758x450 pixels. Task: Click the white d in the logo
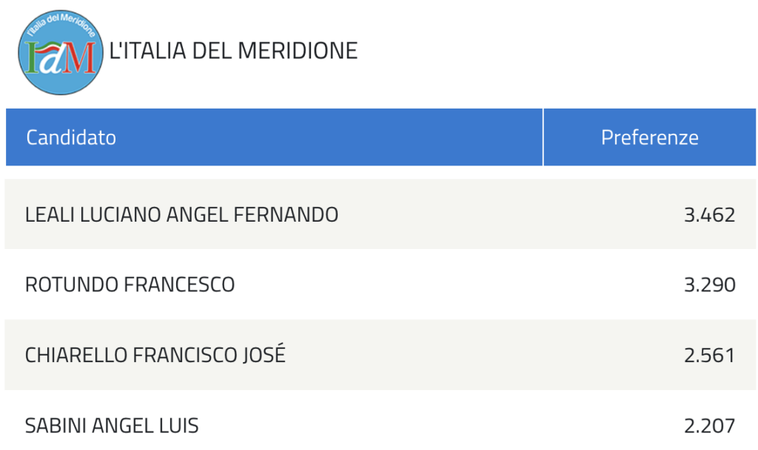click(x=51, y=59)
